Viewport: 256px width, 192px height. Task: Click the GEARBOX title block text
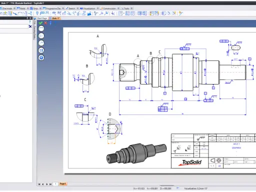[x=236, y=148]
